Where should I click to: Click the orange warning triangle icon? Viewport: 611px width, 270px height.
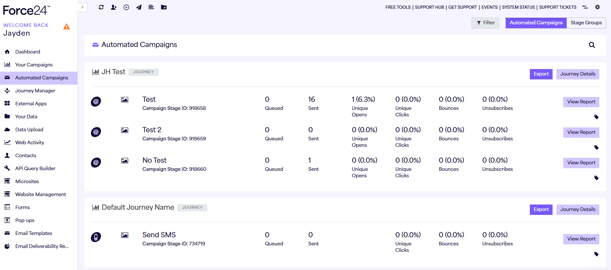(67, 27)
